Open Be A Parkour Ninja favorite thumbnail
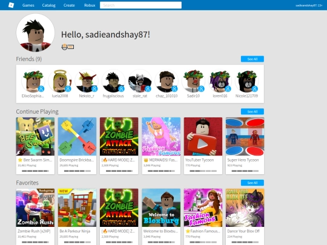This screenshot has height=245, width=327. tap(77, 207)
